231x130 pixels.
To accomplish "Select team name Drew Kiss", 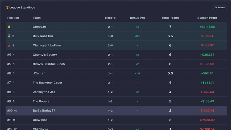I will (40, 120).
